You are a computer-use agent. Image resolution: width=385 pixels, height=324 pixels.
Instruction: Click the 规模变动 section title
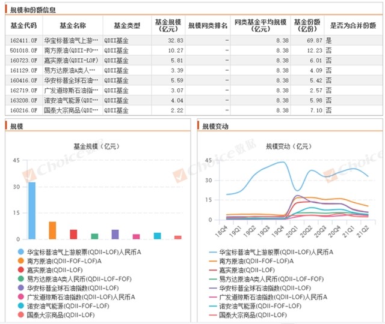pyautogui.click(x=215, y=127)
